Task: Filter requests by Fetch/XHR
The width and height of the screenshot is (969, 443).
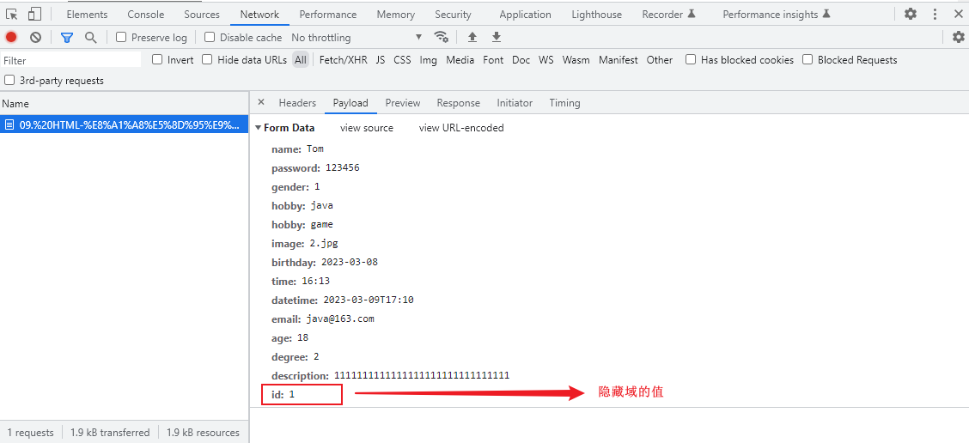Action: 343,60
